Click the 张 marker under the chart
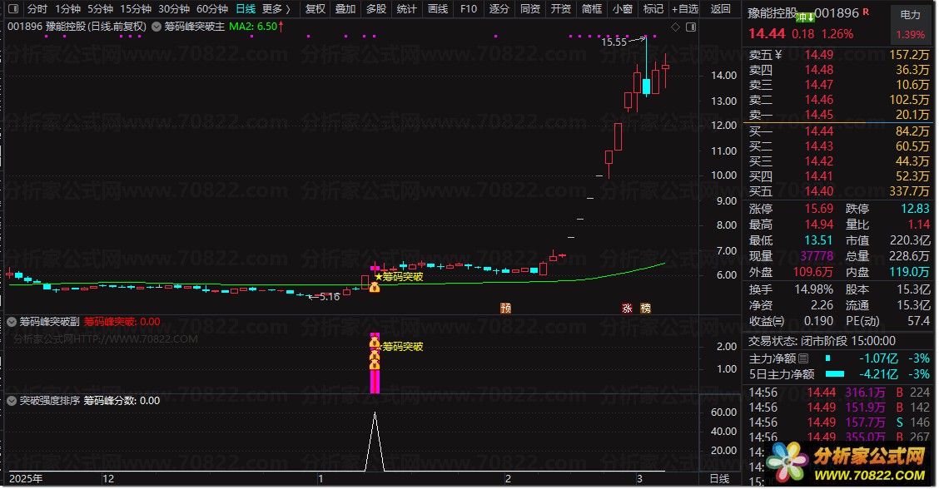 [627, 309]
